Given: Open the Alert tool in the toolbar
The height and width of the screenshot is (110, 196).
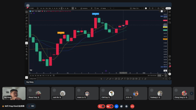Looking at the screenshot, I should 97,8.
